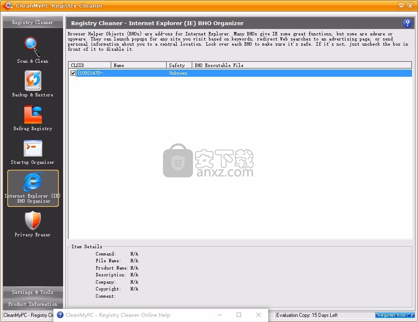Uncheck the {10921475-... BHO entry checkbox
This screenshot has width=418, height=322.
click(x=73, y=73)
